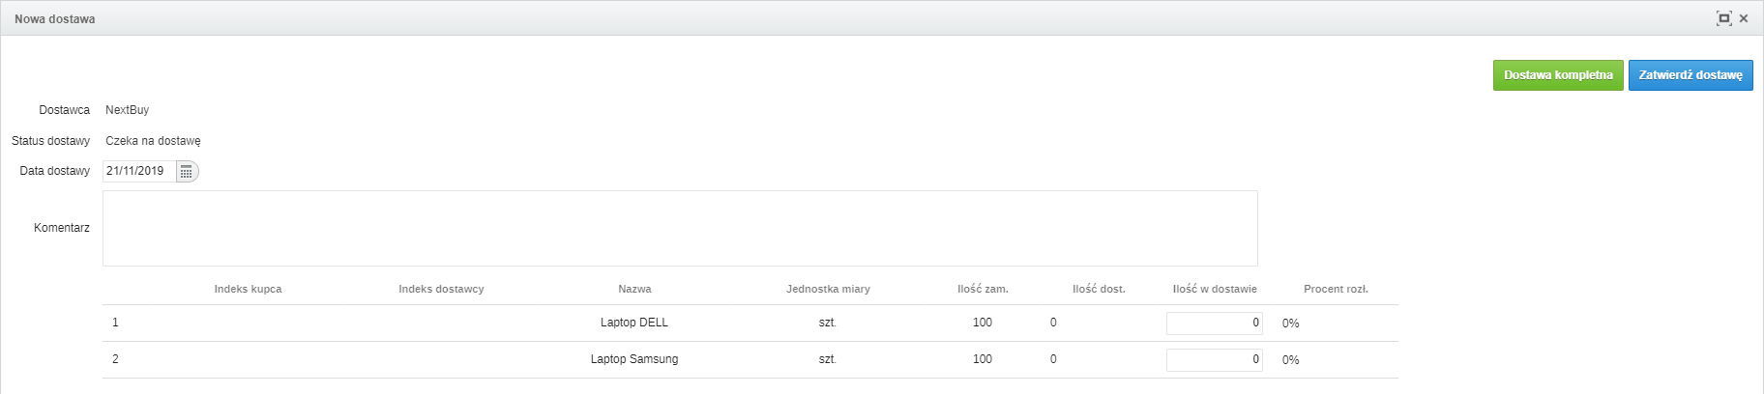1764x394 pixels.
Task: Click the Ilość zam. column header
Action: tap(983, 289)
